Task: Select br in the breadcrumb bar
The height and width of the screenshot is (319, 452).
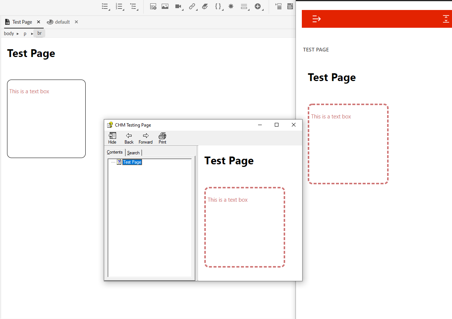Action: point(39,33)
